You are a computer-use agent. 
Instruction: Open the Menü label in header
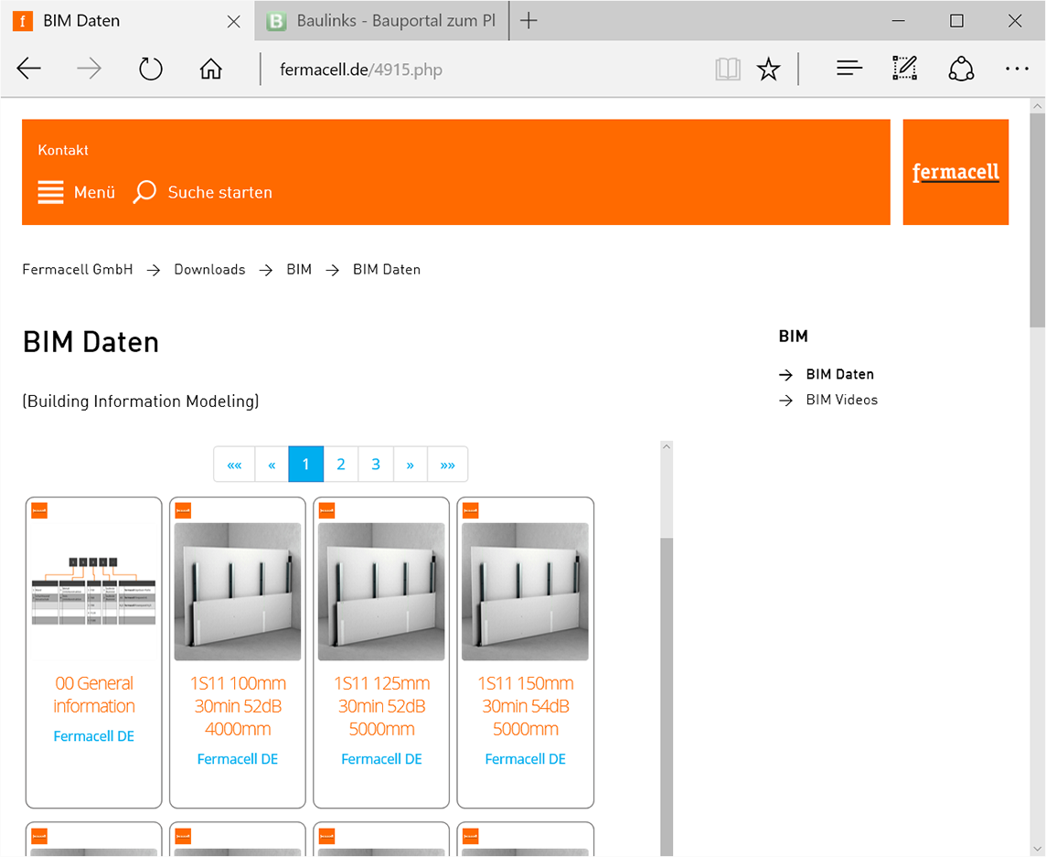95,192
